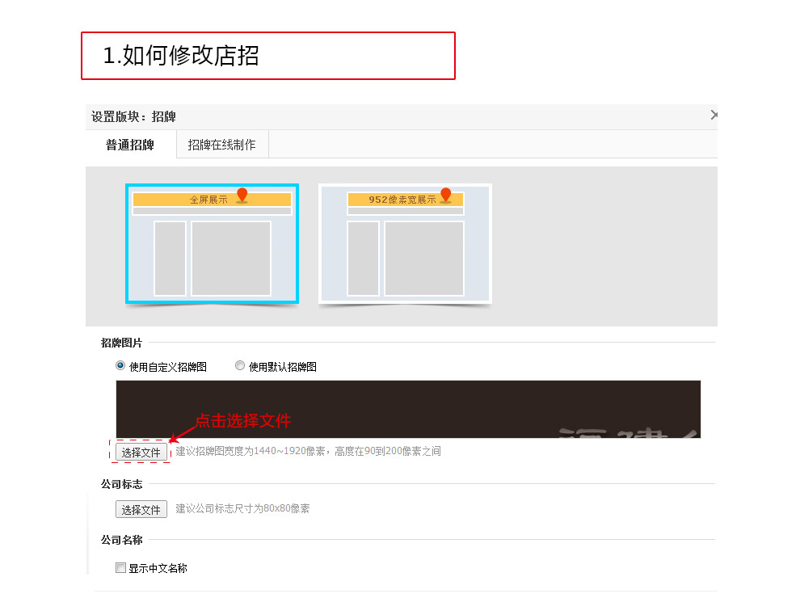
Task: Click 选择文件 button for 招牌图片
Action: (x=141, y=452)
